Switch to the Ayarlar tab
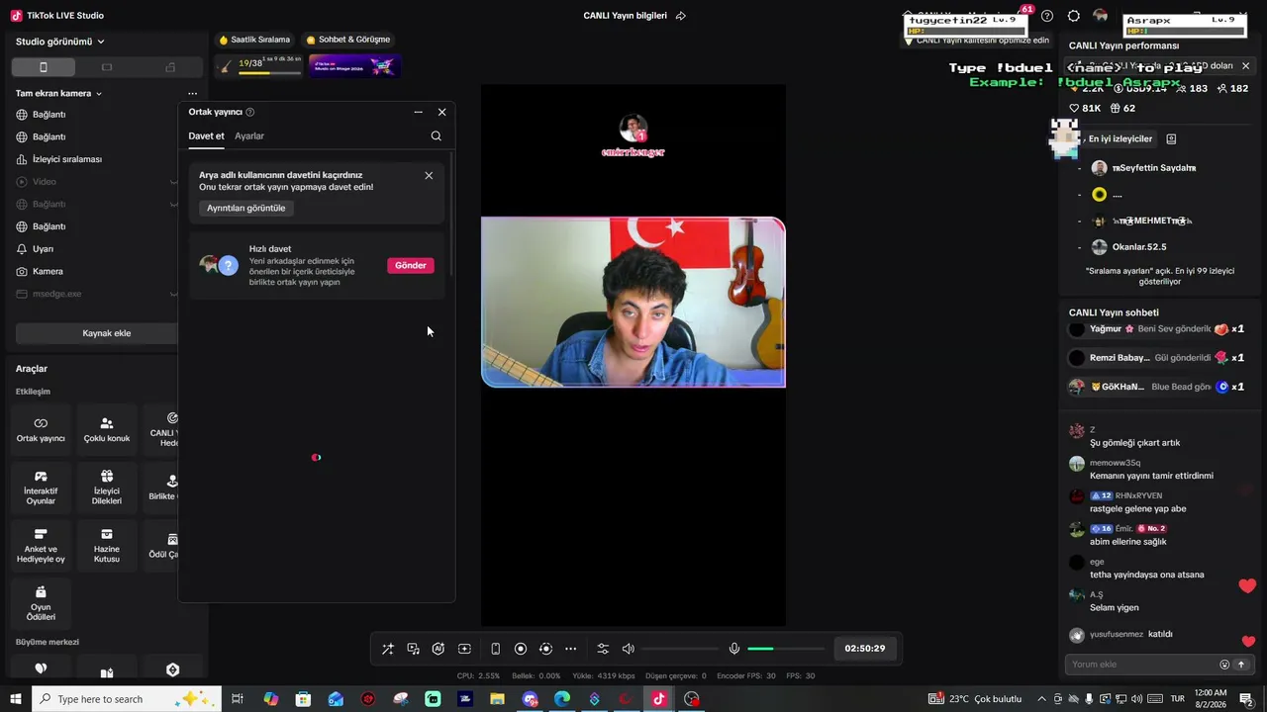Screen dimensions: 1267x712 [249, 136]
